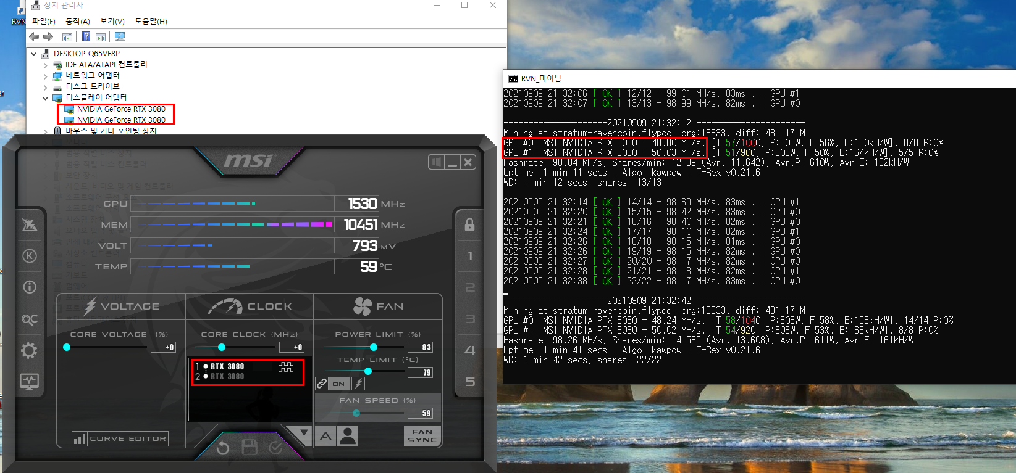The image size is (1016, 473).
Task: Open Afterburner settings gear icon
Action: (30, 351)
